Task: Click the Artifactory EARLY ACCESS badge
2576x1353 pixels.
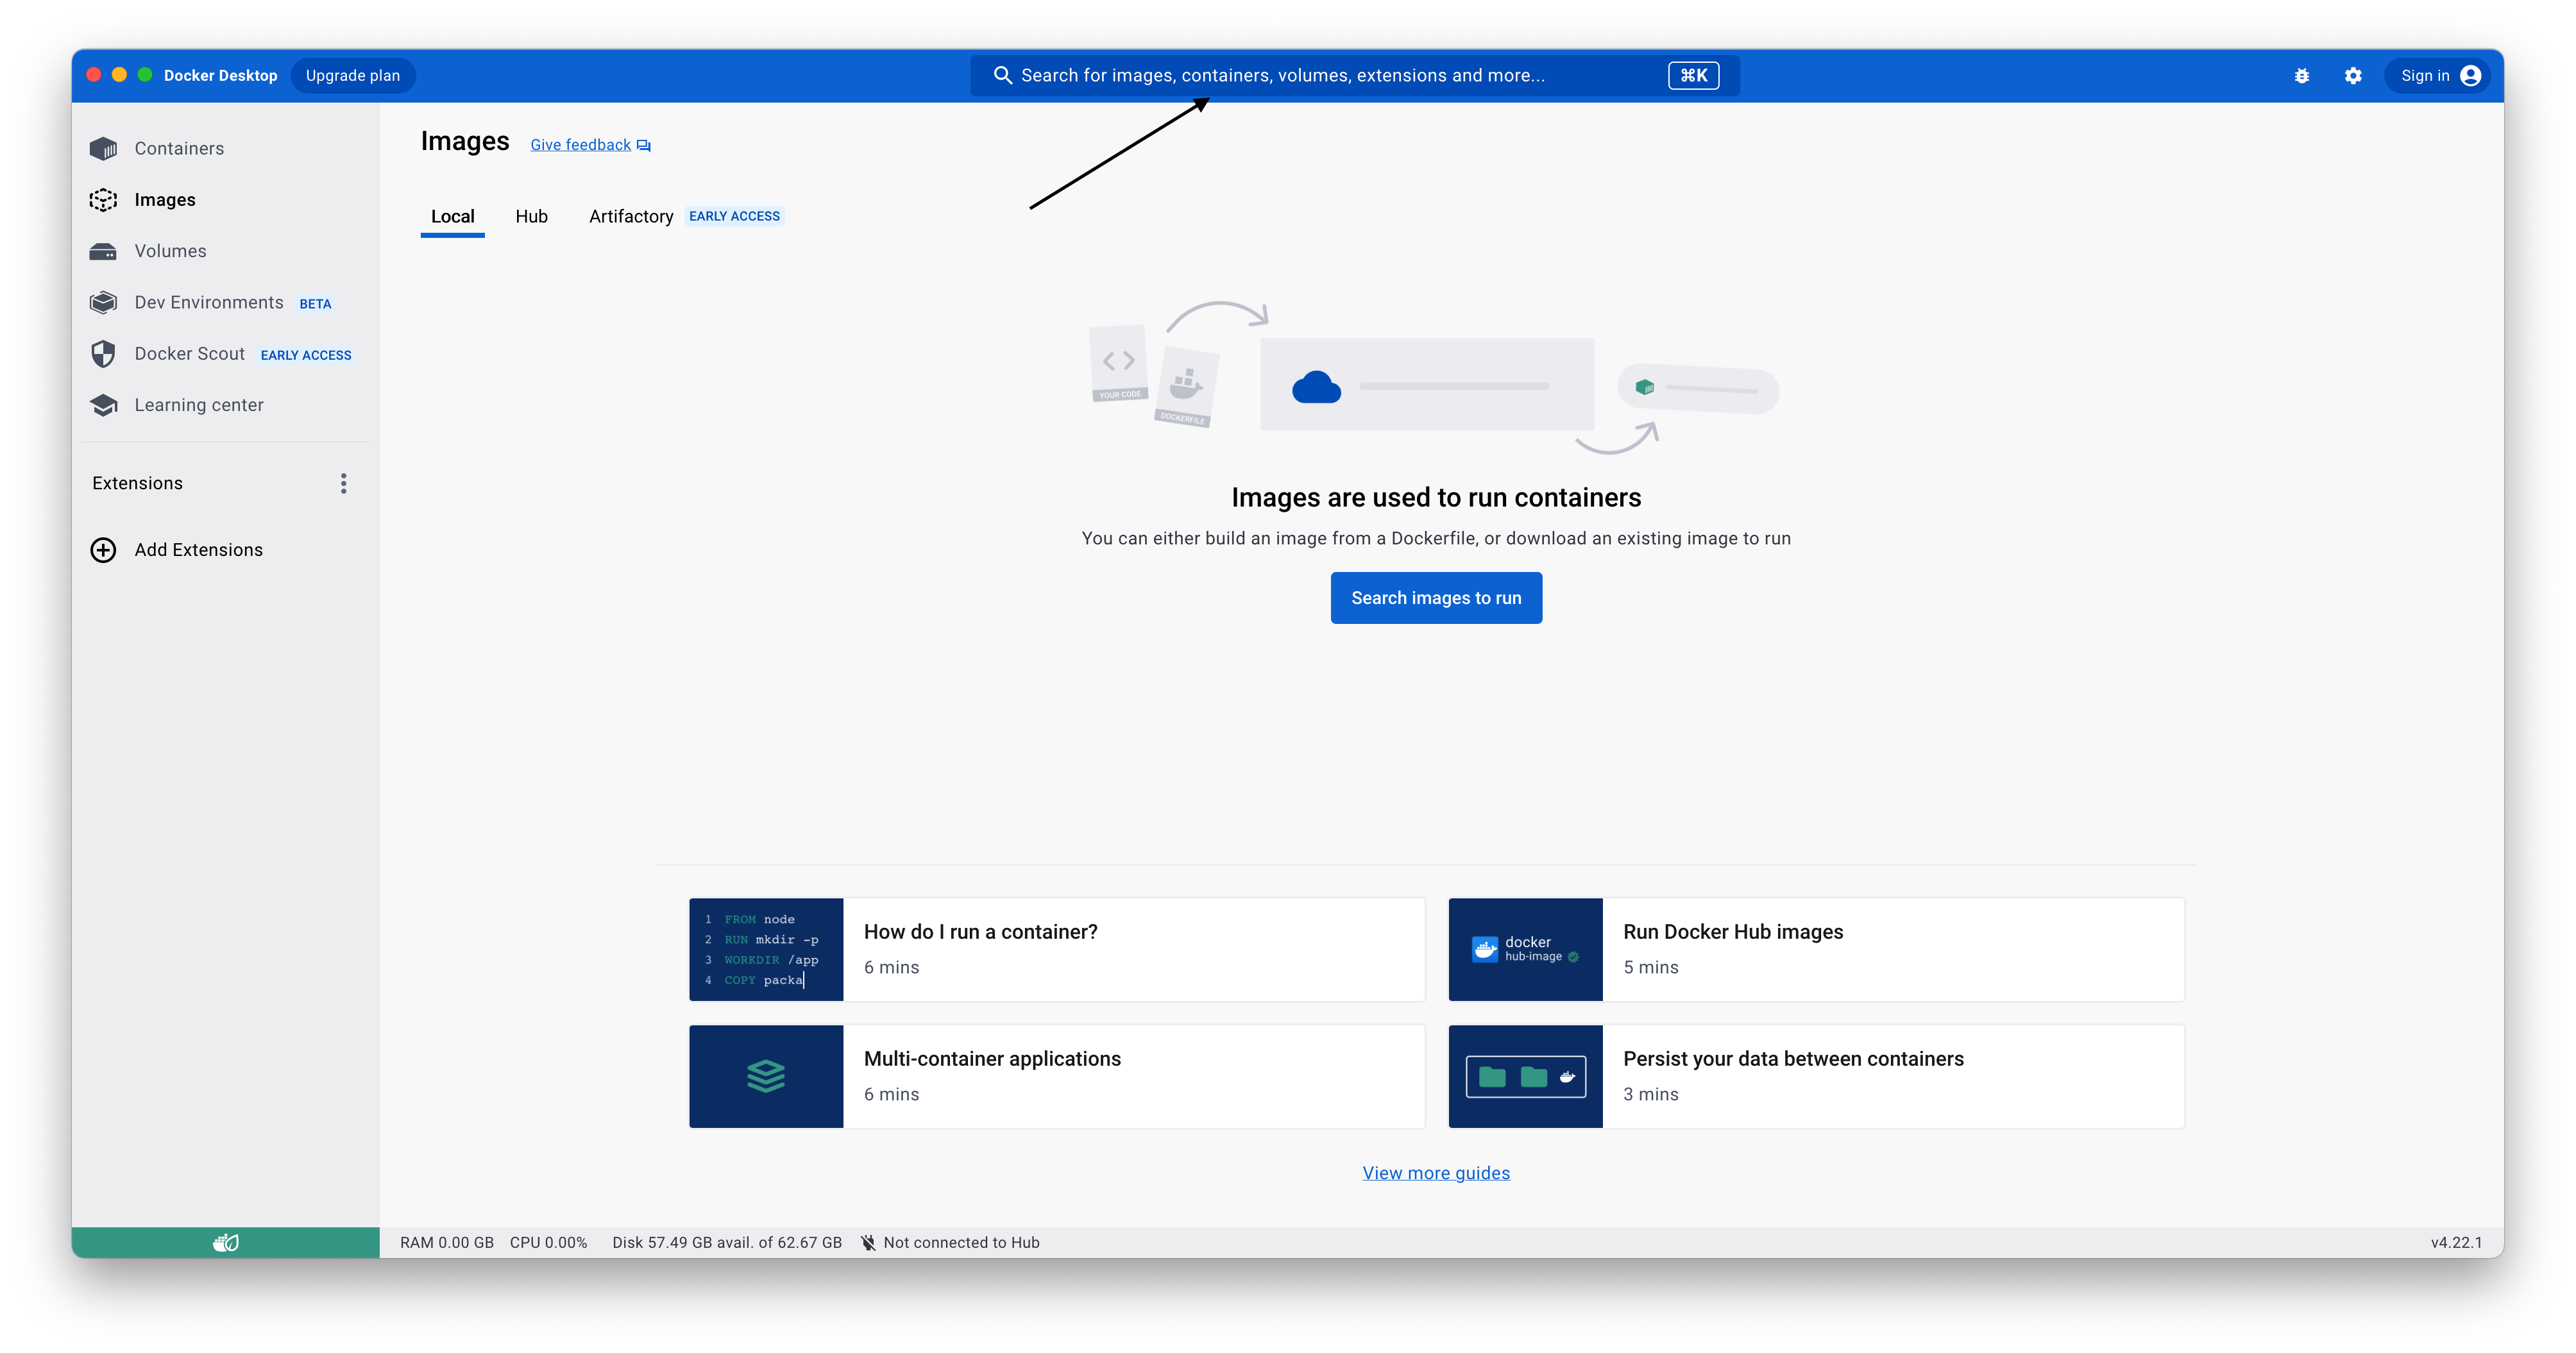Action: (734, 217)
